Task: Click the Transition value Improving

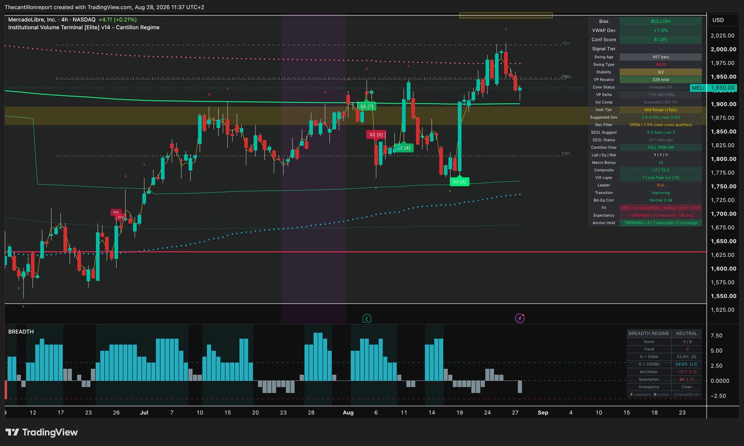Action: click(661, 193)
